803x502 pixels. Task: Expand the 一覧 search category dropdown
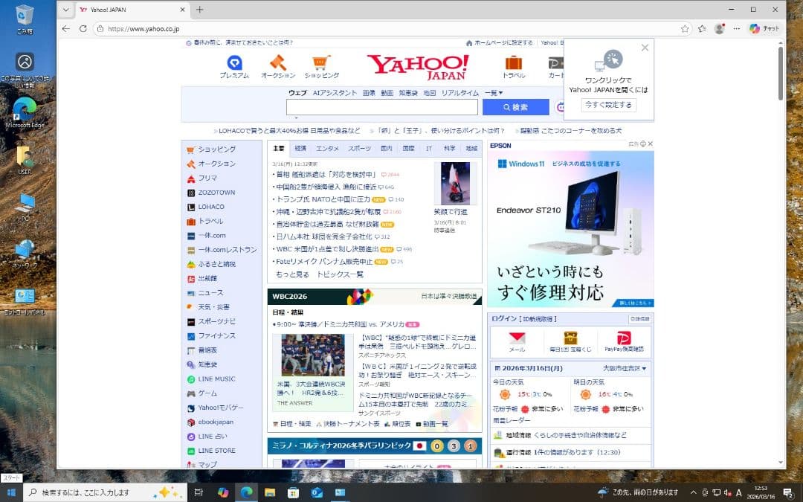pos(494,93)
